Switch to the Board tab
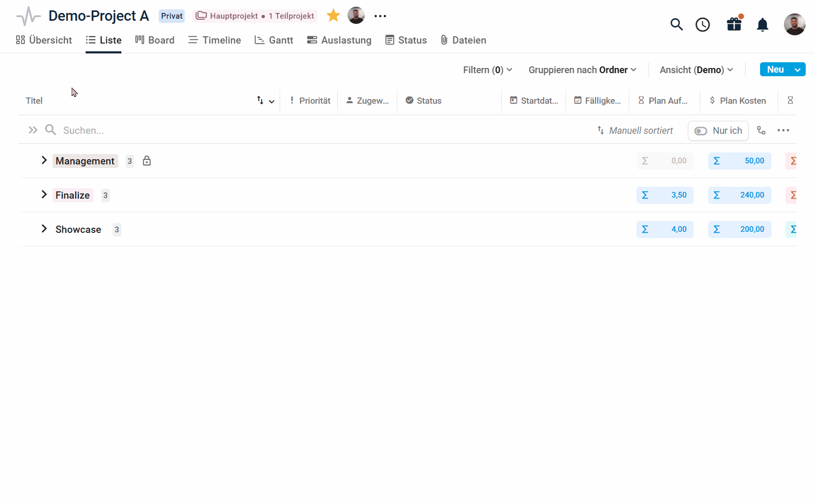Viewport: 814px width, 501px height. [x=155, y=40]
